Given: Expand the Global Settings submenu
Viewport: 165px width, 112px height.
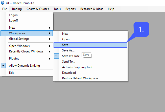Looking at the screenshot, I should (x=27, y=39).
